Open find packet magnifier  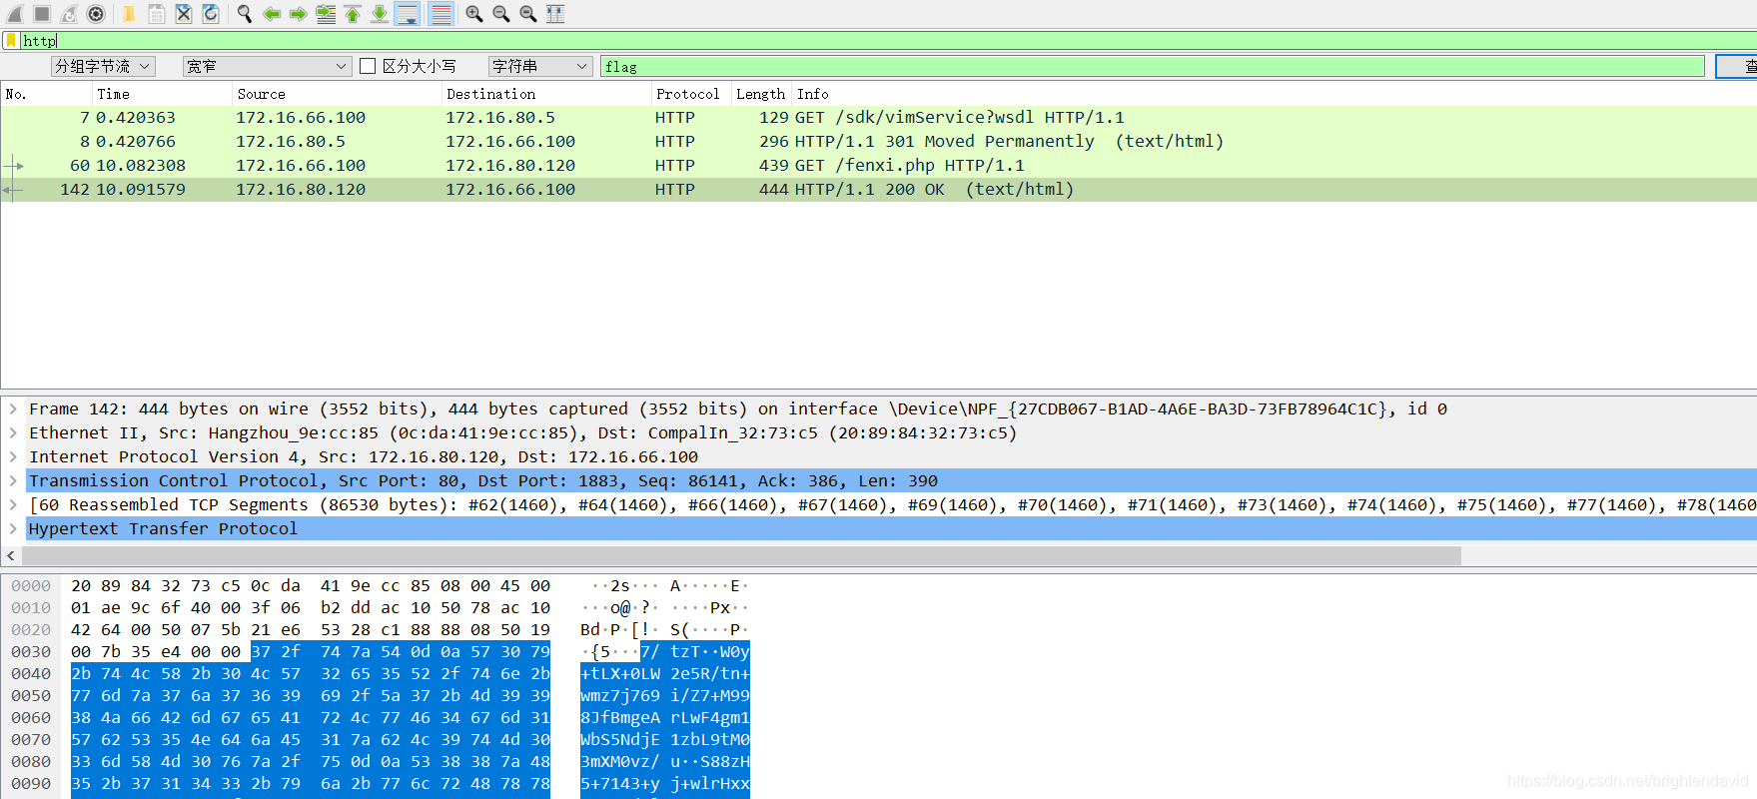[x=244, y=13]
